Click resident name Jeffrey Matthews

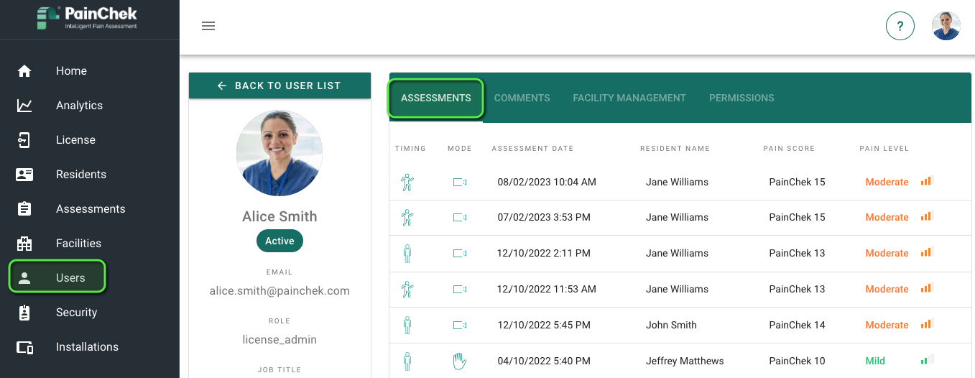[x=685, y=361]
